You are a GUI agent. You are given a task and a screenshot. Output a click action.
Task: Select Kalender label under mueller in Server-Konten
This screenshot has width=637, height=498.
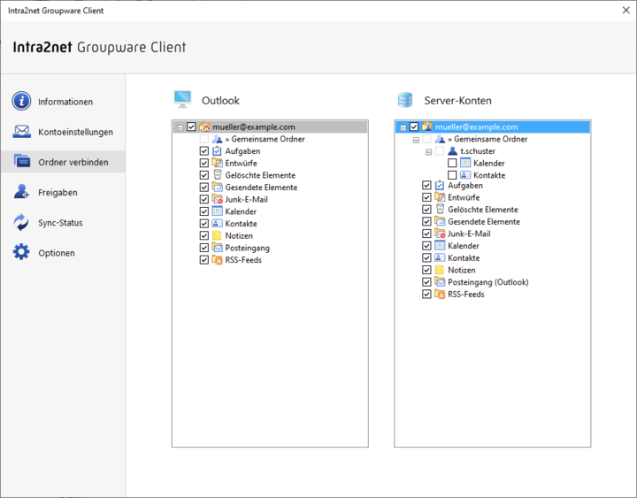click(463, 246)
